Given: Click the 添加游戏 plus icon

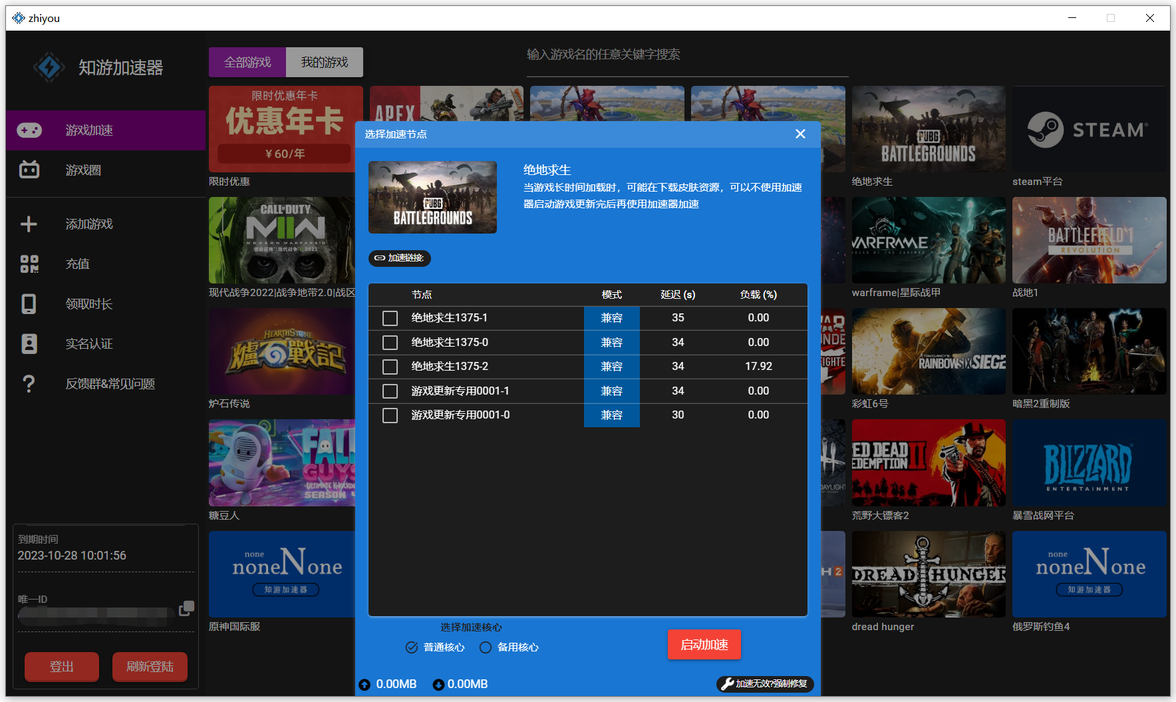Looking at the screenshot, I should click(x=29, y=224).
